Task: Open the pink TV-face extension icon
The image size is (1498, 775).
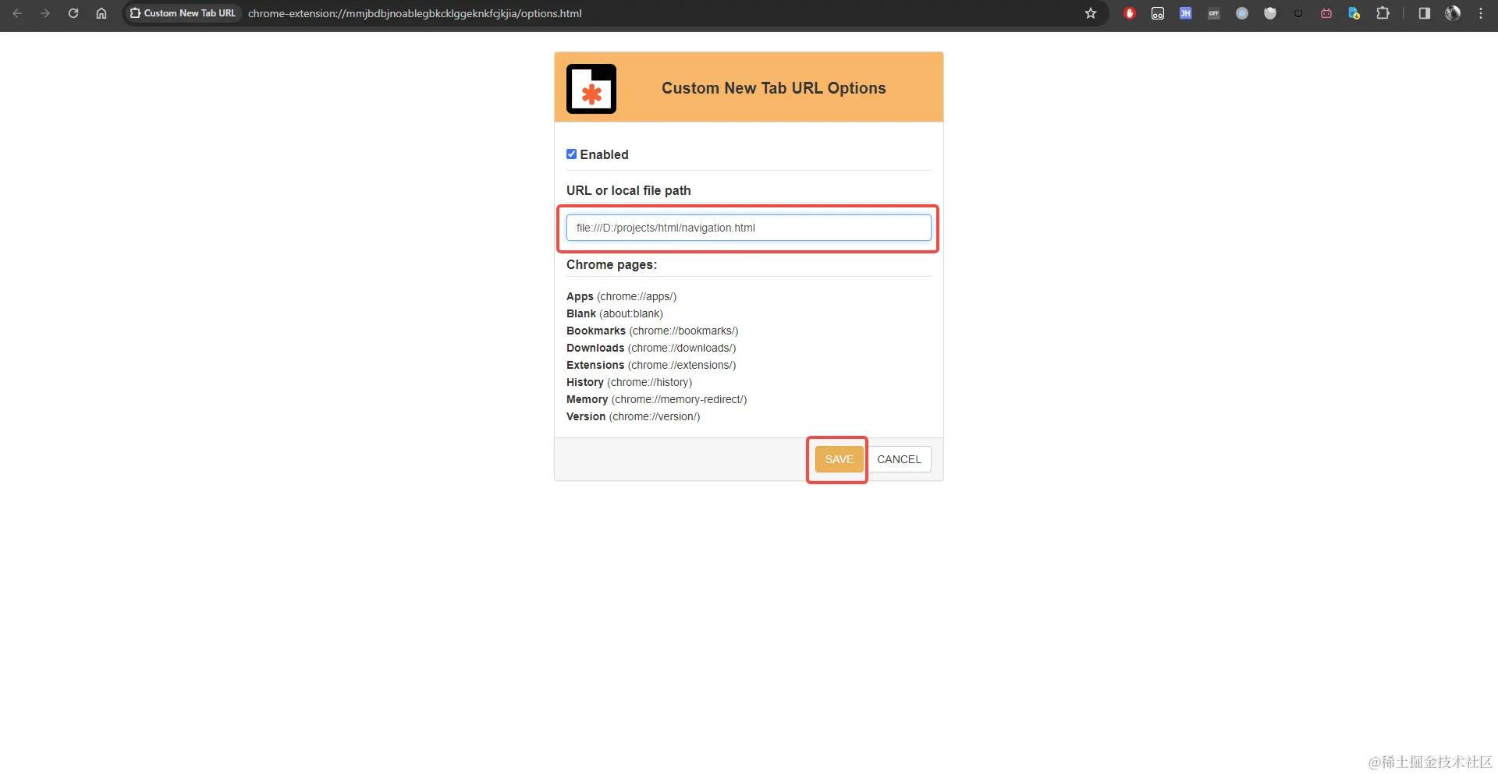Action: [1326, 13]
